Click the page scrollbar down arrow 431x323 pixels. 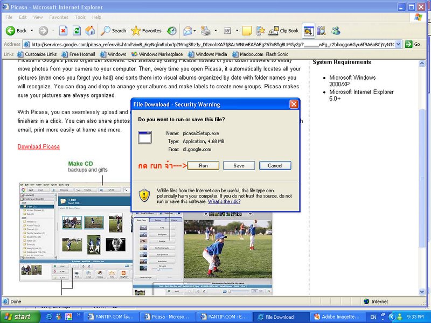tap(422, 292)
